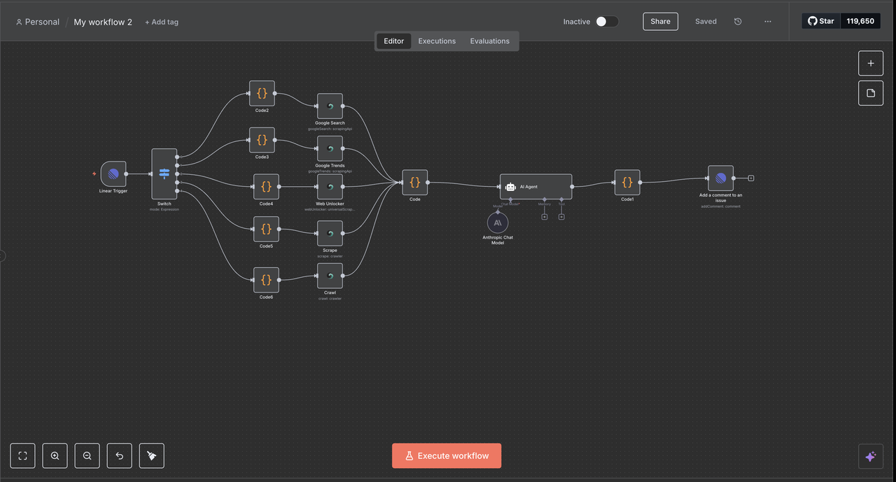
Task: Edit the My workflow 2 name
Action: pyautogui.click(x=103, y=22)
